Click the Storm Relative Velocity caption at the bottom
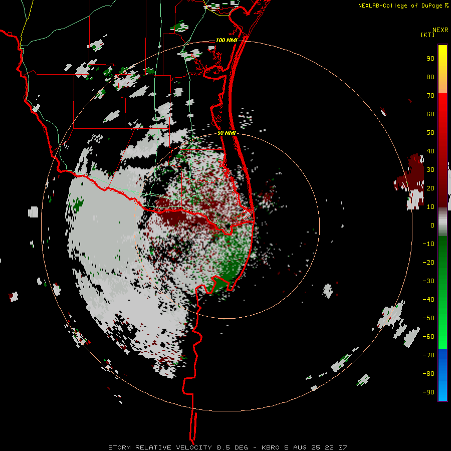Viewport: 451px width, 451px height. pyautogui.click(x=228, y=447)
